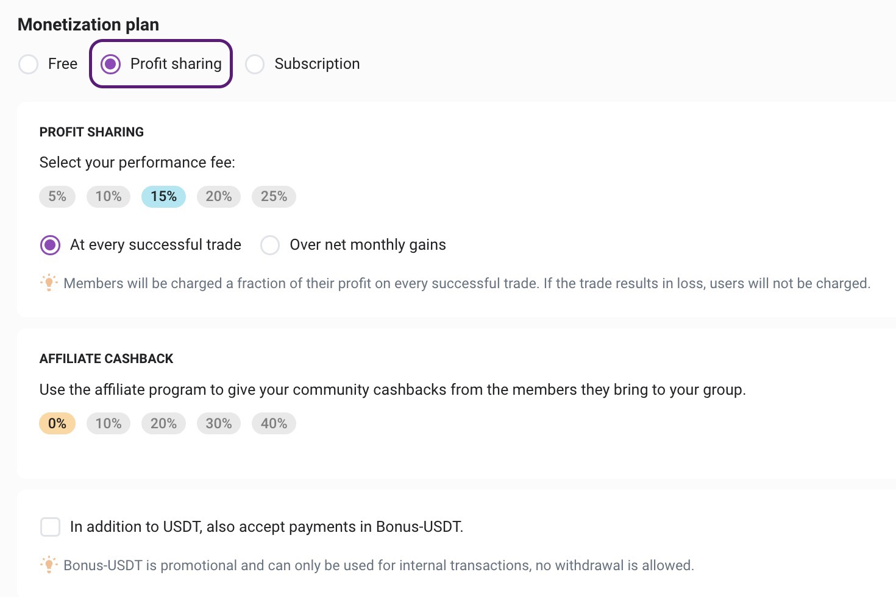
Task: Click the Profit sharing label text
Action: point(176,64)
